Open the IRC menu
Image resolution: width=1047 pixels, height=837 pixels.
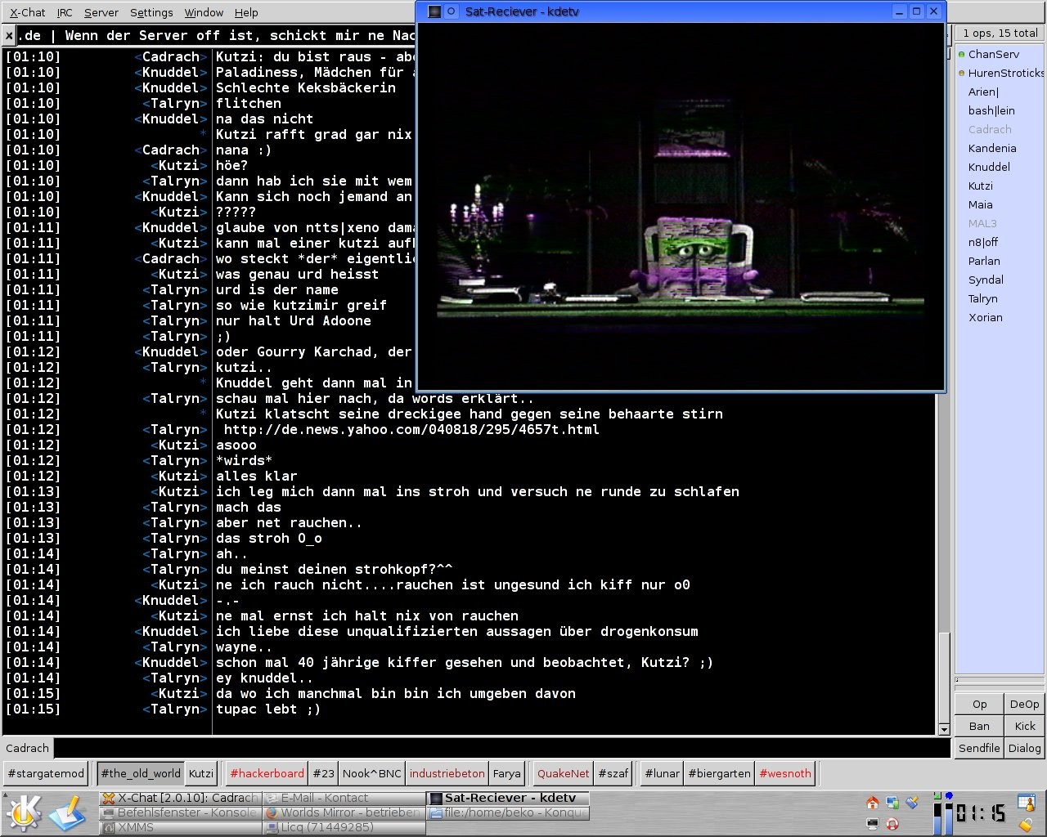coord(65,12)
